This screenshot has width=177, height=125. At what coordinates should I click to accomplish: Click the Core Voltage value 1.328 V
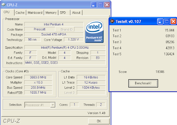coord(74,40)
